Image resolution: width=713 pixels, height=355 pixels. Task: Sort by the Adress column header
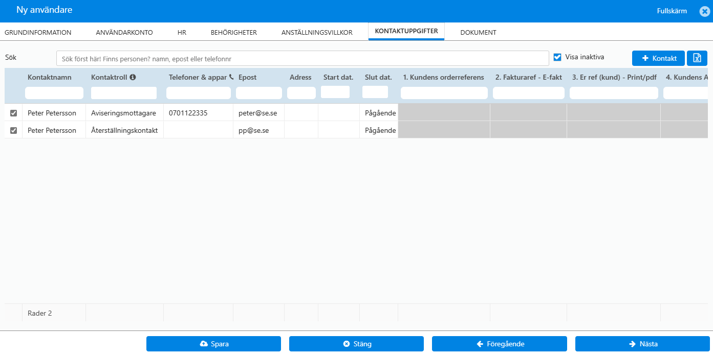[300, 78]
